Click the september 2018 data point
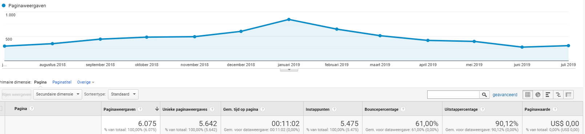585x134 pixels. coord(100,39)
